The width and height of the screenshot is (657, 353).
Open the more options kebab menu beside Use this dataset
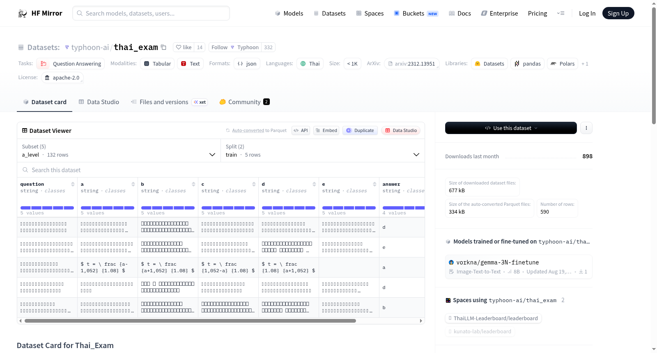pyautogui.click(x=586, y=128)
